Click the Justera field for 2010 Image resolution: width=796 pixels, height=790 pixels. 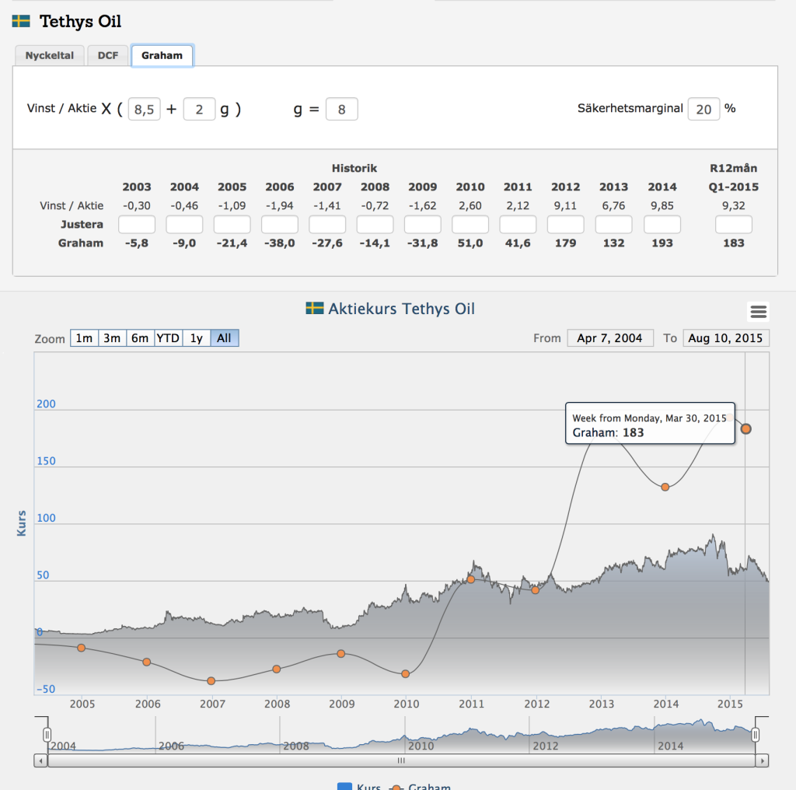(470, 225)
